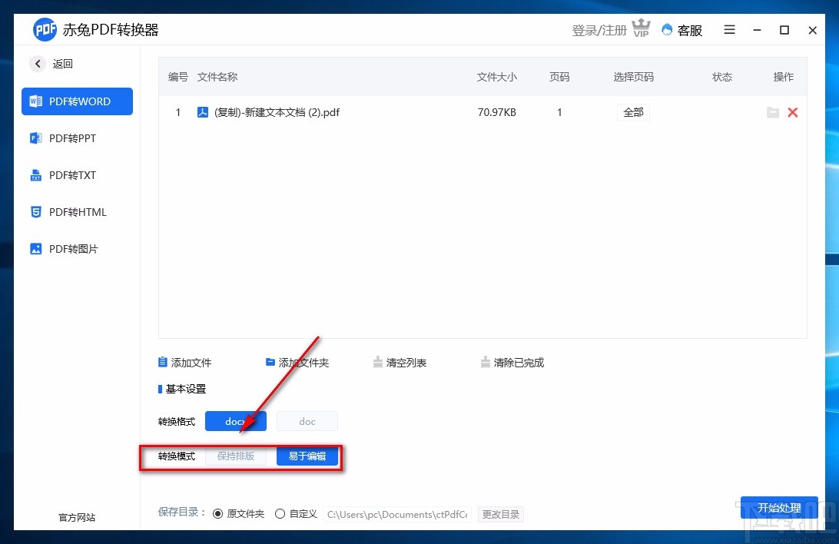Clear the list with 清空列表 icon
Viewport: 839px width, 544px height.
[x=378, y=362]
